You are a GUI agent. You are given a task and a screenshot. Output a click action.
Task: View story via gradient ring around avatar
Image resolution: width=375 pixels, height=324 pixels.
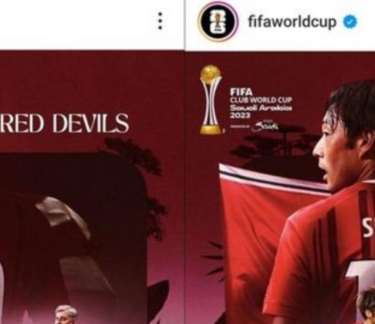point(218,22)
